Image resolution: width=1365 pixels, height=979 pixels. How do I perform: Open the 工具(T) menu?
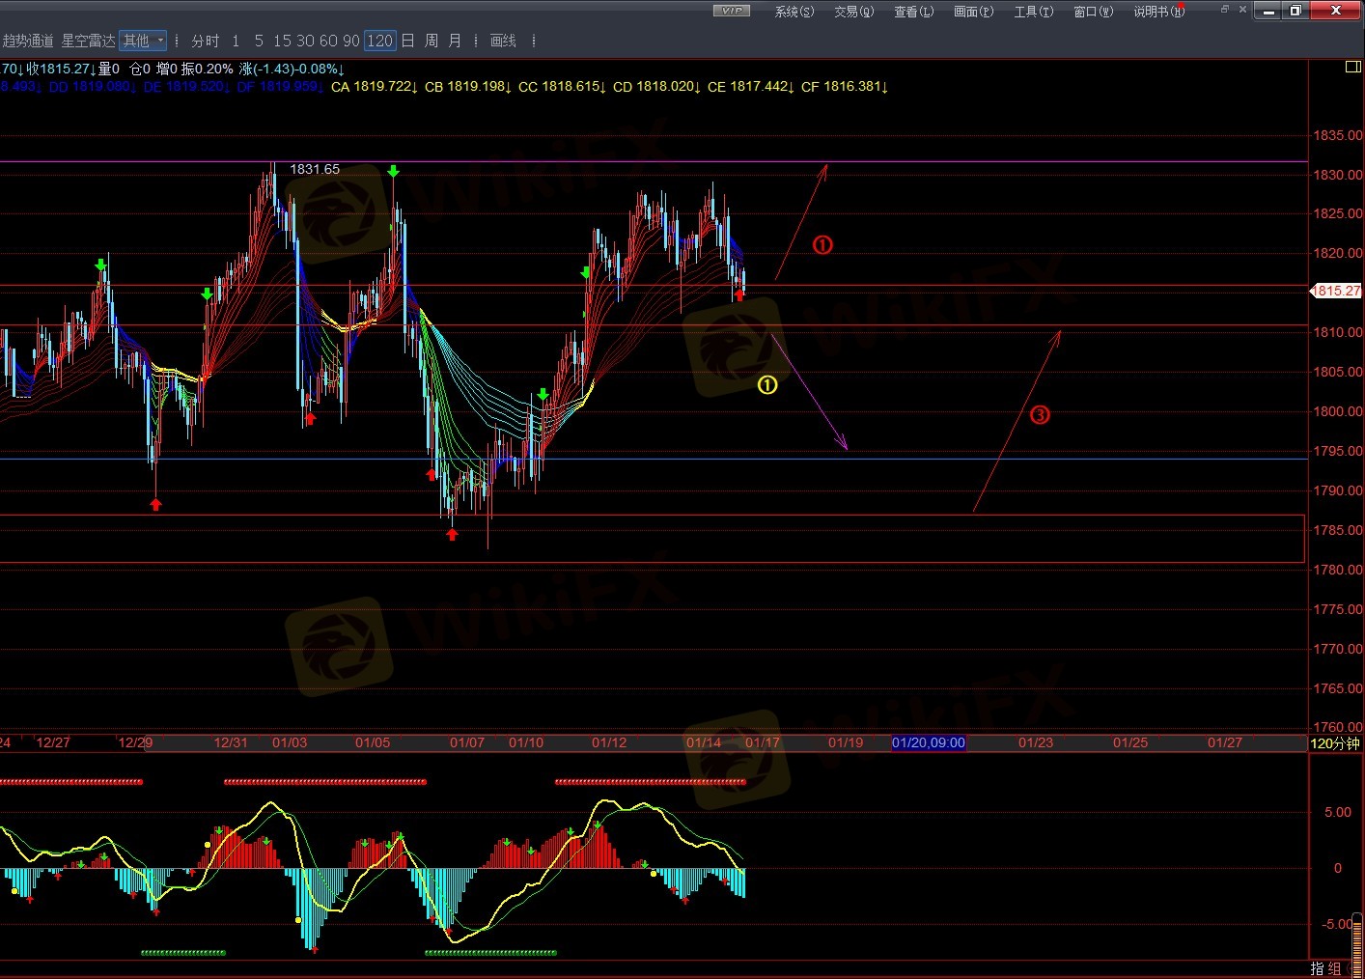click(x=1033, y=12)
